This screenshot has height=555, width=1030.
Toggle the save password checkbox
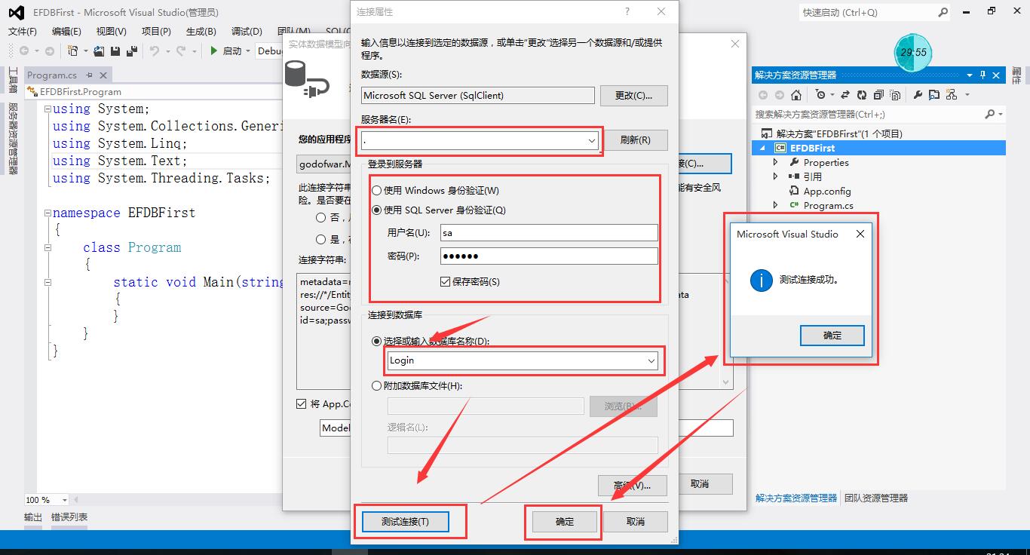445,281
